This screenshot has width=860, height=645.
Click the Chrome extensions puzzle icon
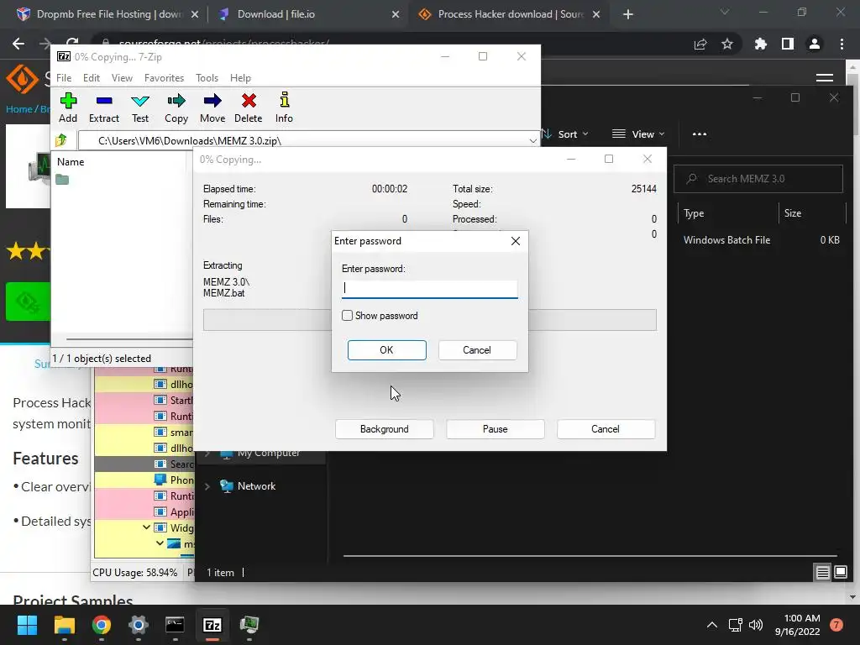pyautogui.click(x=760, y=44)
